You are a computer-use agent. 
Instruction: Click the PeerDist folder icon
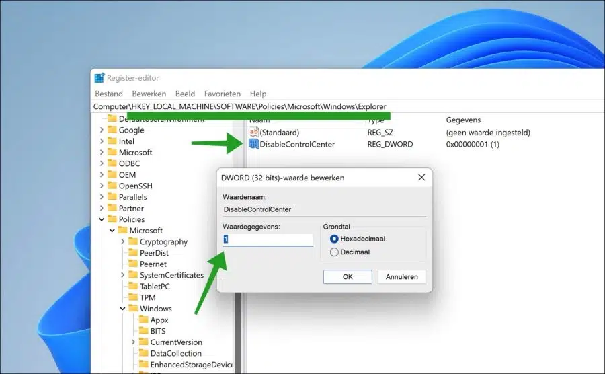coord(133,253)
